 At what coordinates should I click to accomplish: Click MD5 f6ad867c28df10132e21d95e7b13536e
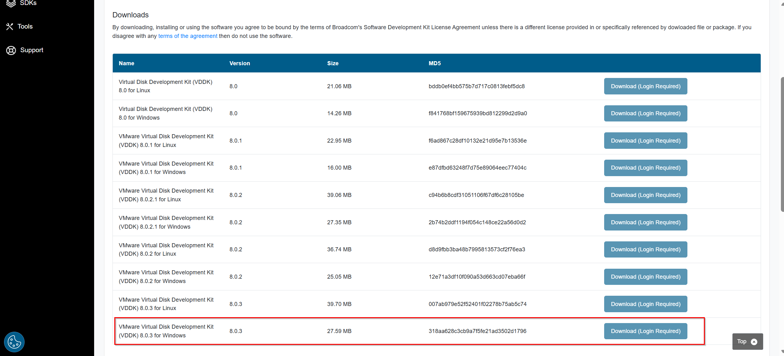click(477, 141)
